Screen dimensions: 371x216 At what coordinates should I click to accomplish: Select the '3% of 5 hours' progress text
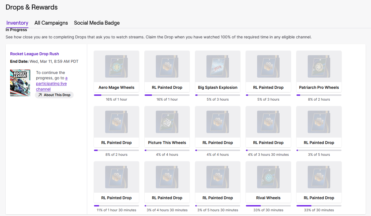click(x=319, y=155)
